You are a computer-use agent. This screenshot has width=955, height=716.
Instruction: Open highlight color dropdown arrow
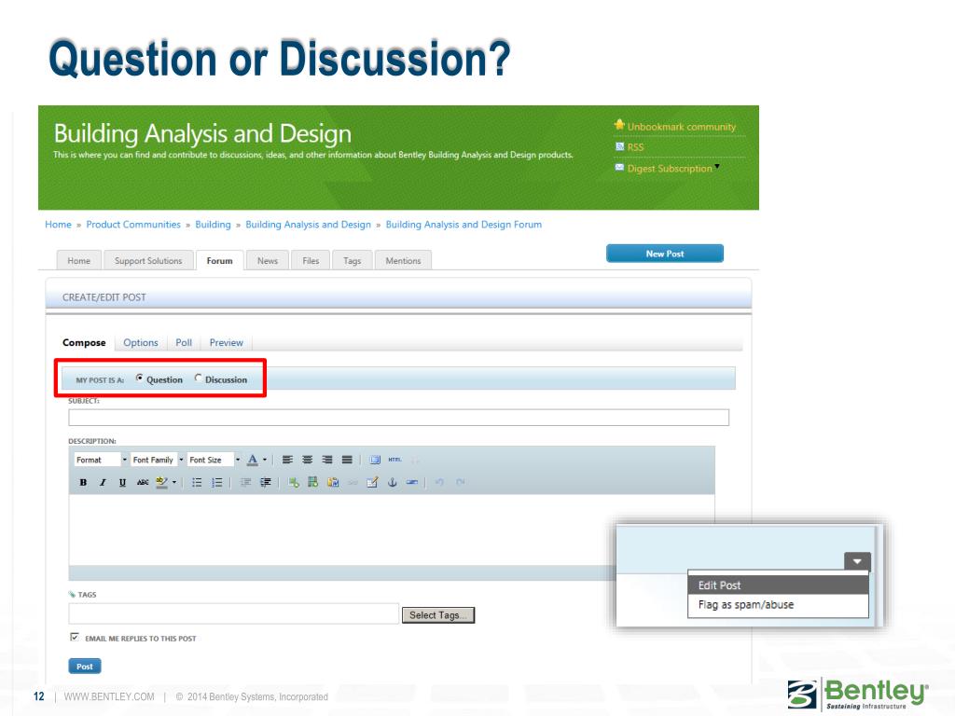pos(174,482)
